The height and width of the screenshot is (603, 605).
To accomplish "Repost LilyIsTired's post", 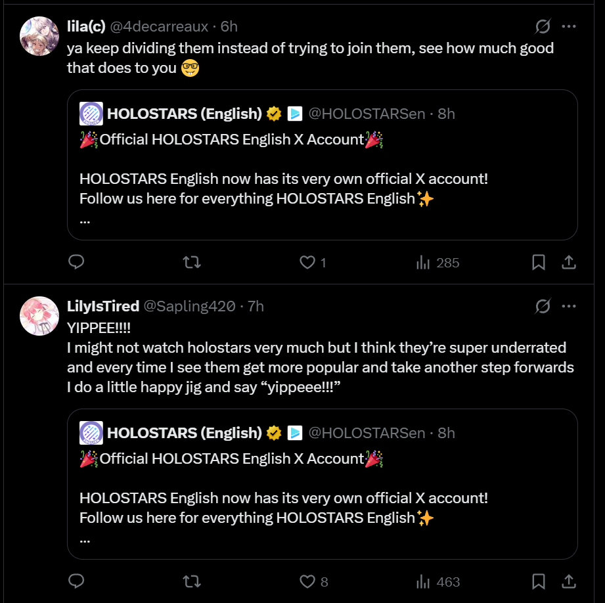I will [x=191, y=582].
